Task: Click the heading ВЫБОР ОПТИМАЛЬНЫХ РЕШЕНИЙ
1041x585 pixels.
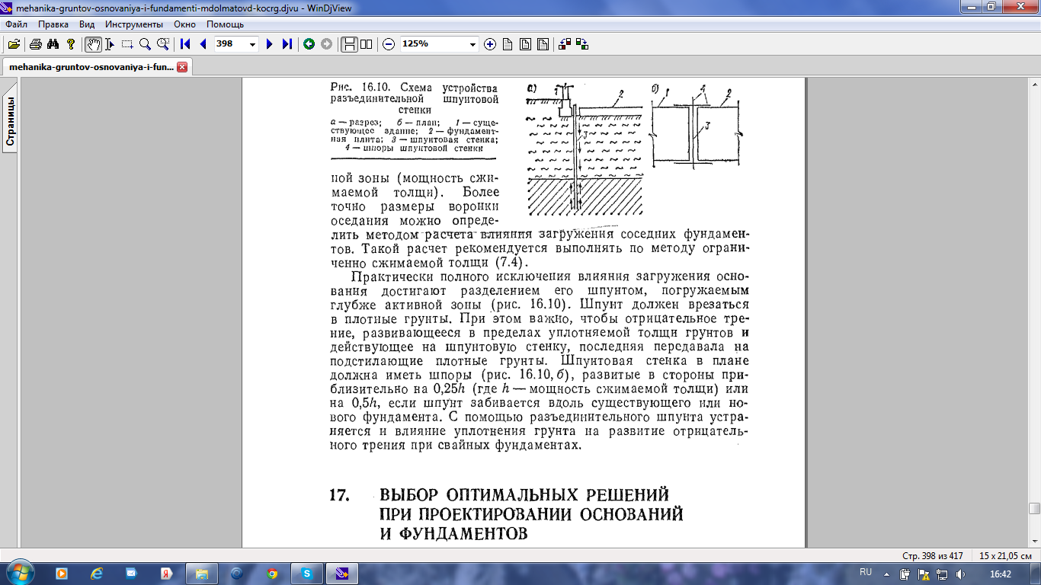Action: [x=524, y=494]
